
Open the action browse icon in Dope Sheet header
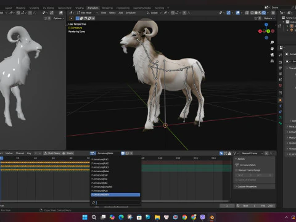93,153
